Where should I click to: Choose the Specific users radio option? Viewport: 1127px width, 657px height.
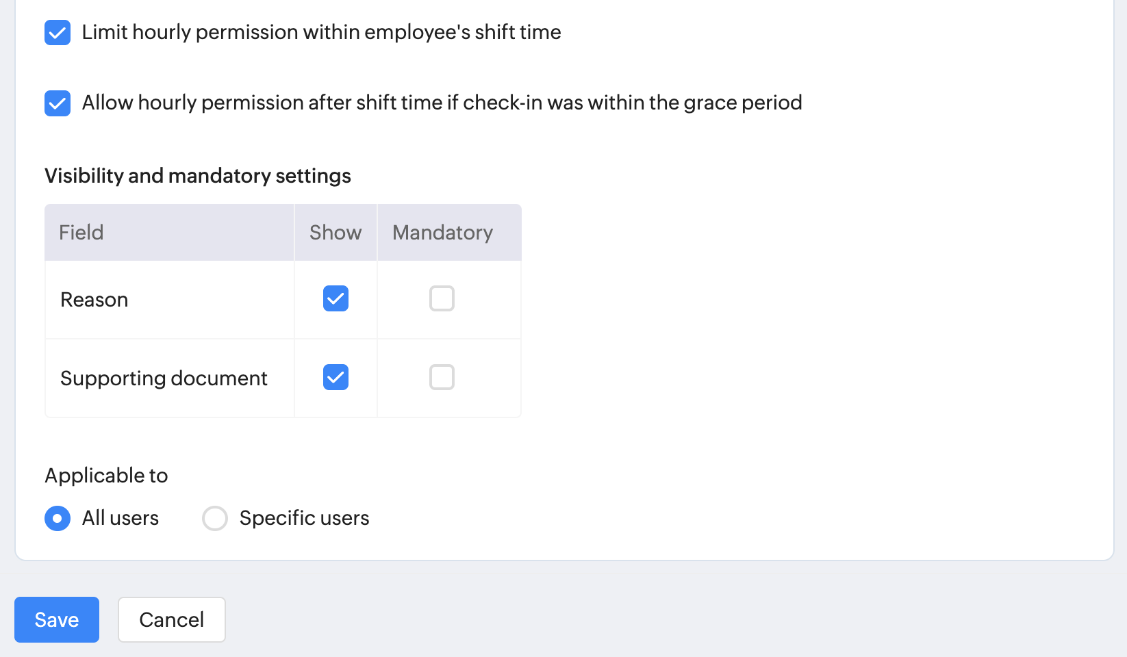(215, 518)
